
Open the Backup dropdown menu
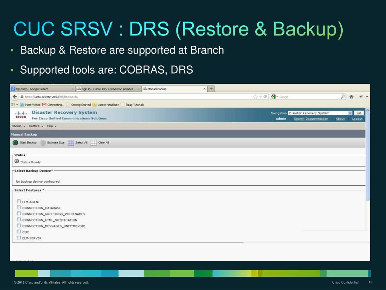pos(18,126)
